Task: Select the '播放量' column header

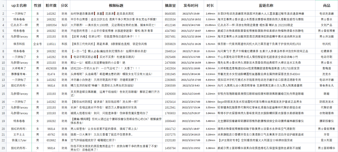Action: click(170, 5)
